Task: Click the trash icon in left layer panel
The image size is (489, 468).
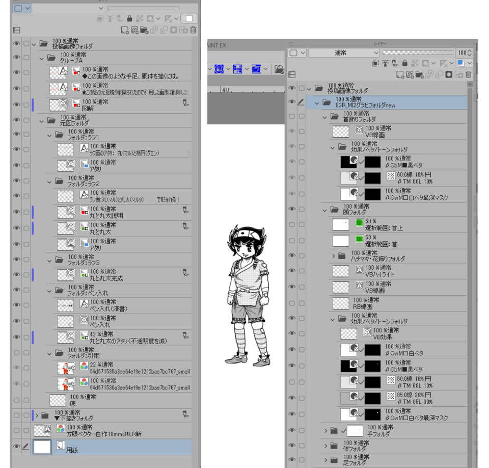Action: (193, 30)
